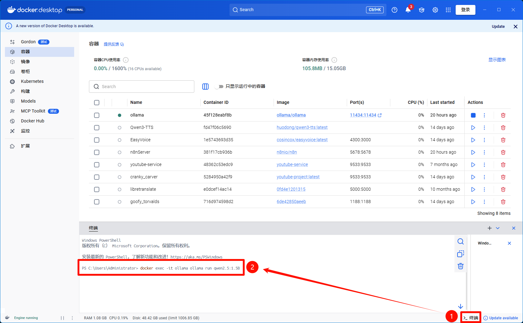Click the top global Search bar
Screen dimensions: 523x323
pos(308,10)
